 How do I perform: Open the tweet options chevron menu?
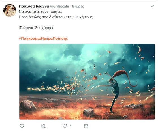point(152,6)
